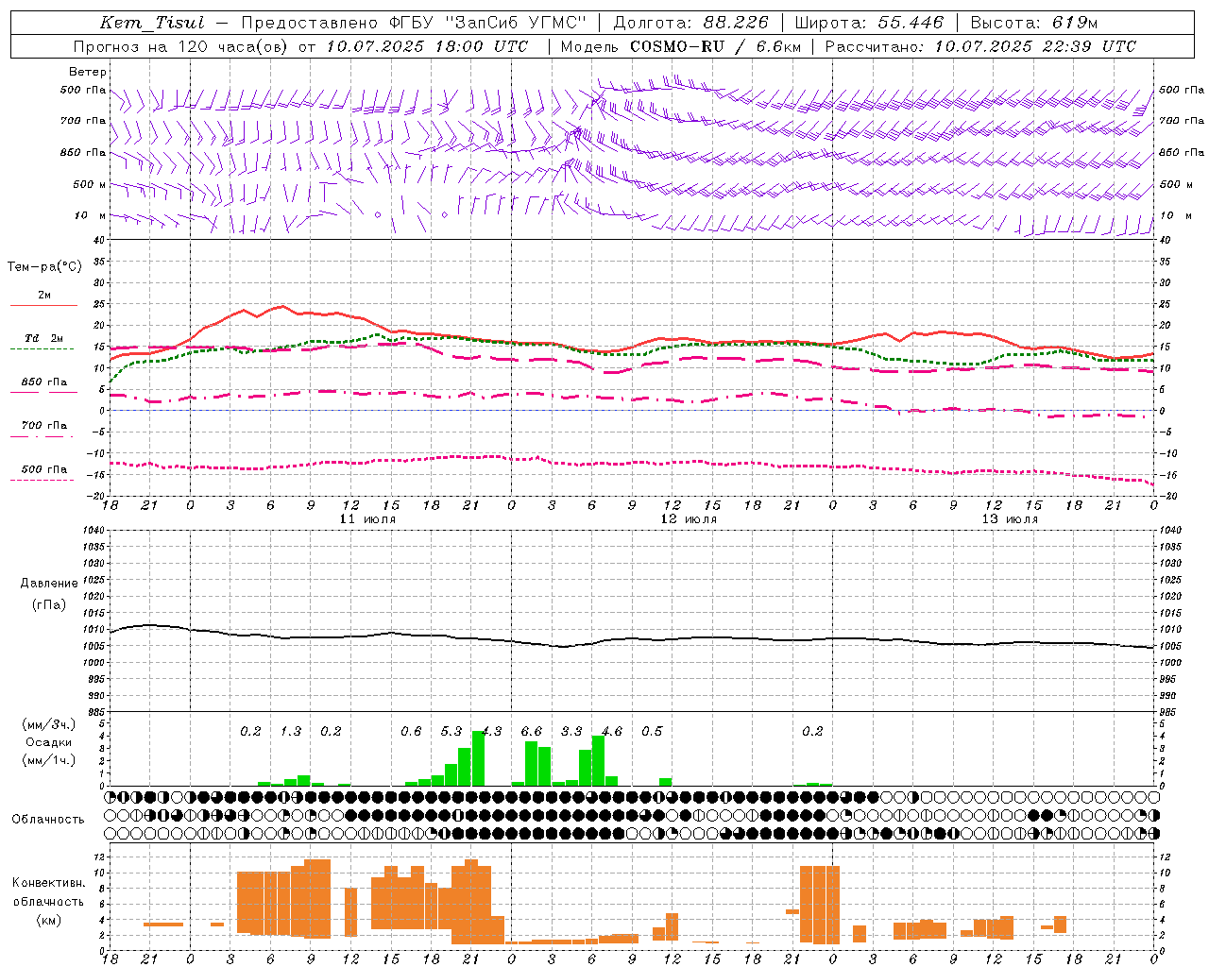
Task: Click the 4.3 precipitation total value
Action: coord(492,731)
